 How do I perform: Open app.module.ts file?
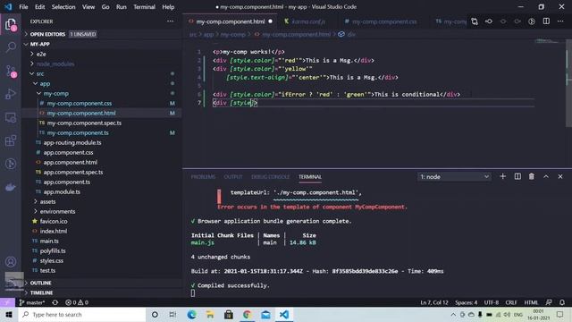tap(62, 191)
